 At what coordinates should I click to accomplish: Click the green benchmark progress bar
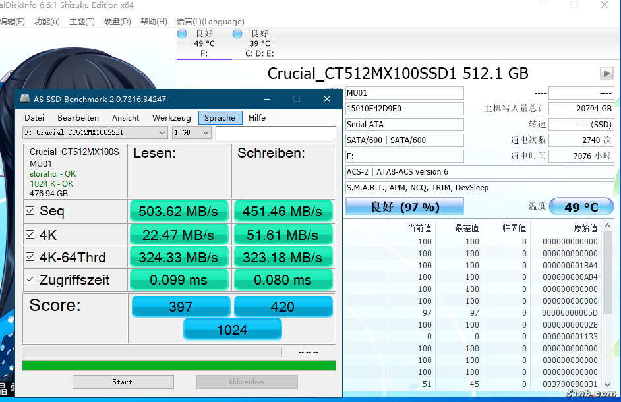179,366
